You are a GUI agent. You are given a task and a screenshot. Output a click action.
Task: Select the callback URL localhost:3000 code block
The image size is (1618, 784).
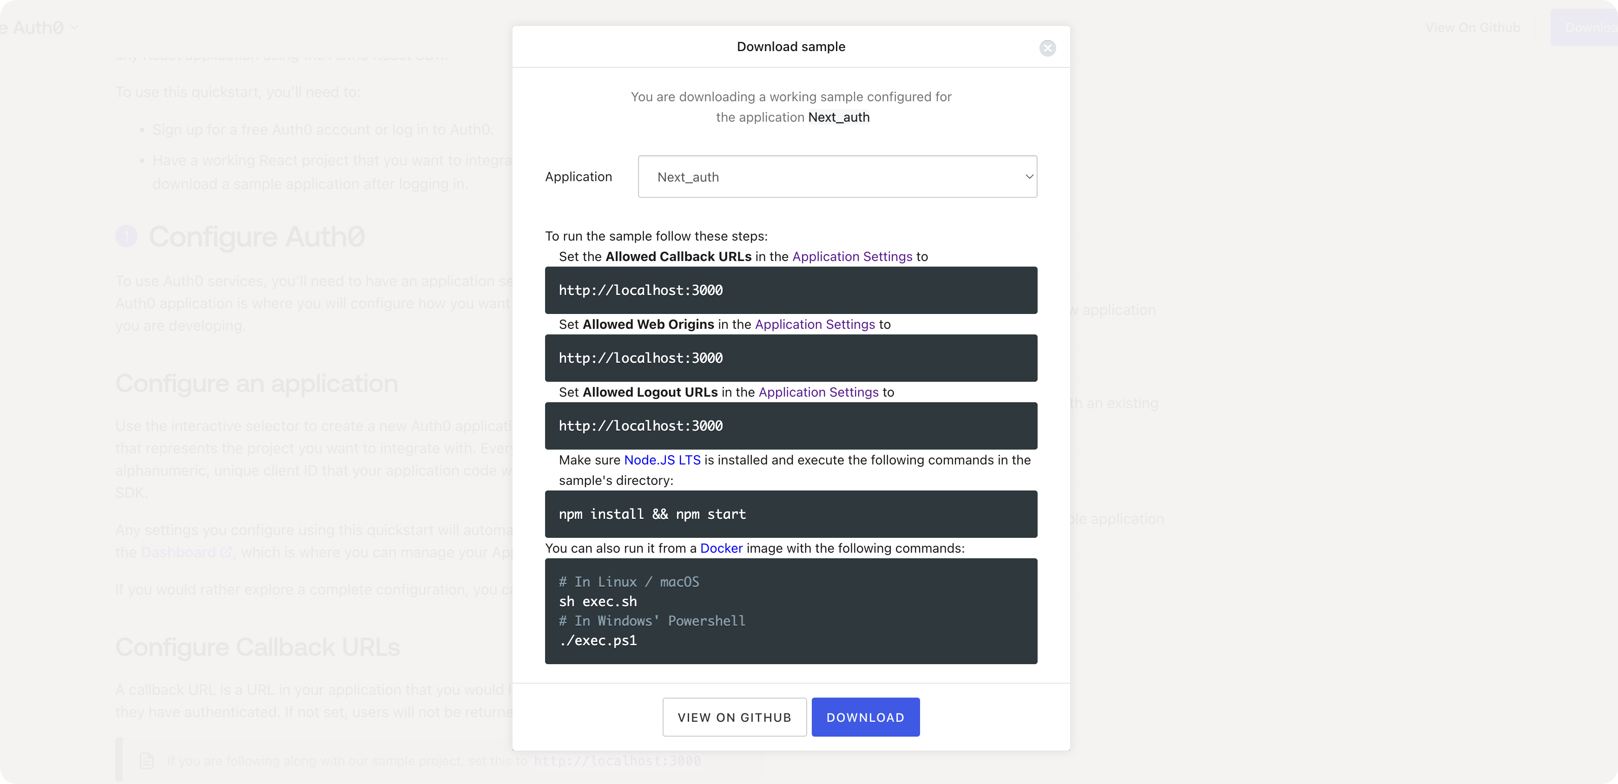(x=791, y=290)
